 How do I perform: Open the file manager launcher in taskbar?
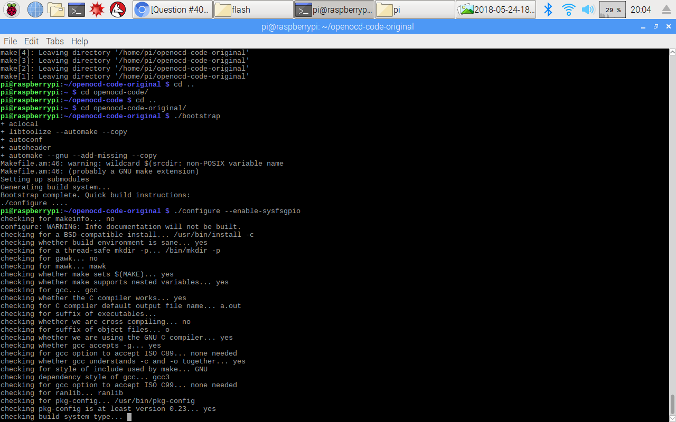click(55, 9)
